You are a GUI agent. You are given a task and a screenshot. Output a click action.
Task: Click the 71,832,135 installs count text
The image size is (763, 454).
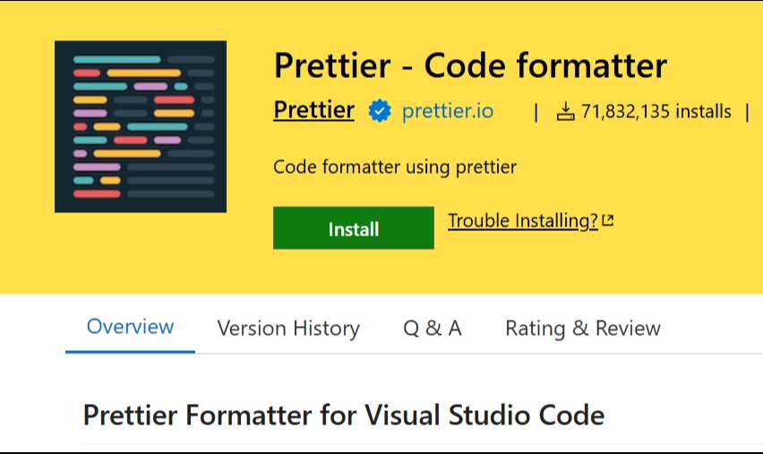click(x=656, y=111)
